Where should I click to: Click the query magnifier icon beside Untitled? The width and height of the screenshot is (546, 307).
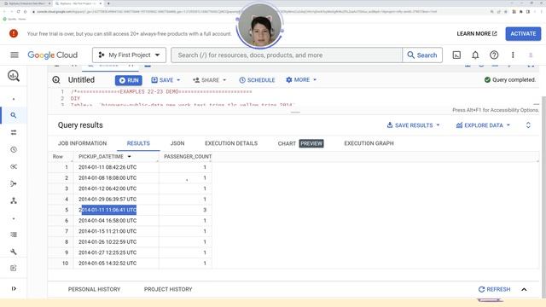pyautogui.click(x=56, y=79)
